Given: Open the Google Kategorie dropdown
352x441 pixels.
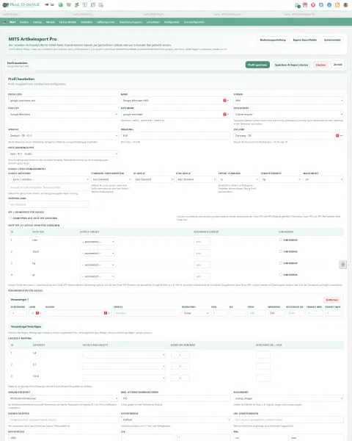Looking at the screenshot, I should [x=48, y=179].
